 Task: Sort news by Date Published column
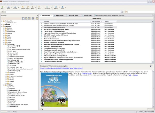(97, 21)
